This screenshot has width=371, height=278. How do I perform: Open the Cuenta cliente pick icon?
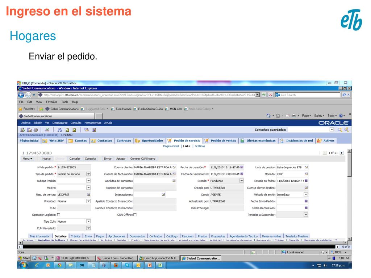pos(174,167)
